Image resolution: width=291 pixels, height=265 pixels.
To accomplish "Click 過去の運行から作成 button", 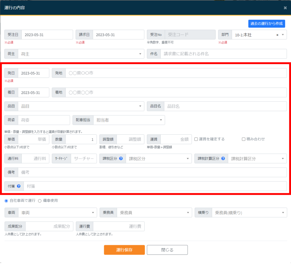I will [267, 24].
